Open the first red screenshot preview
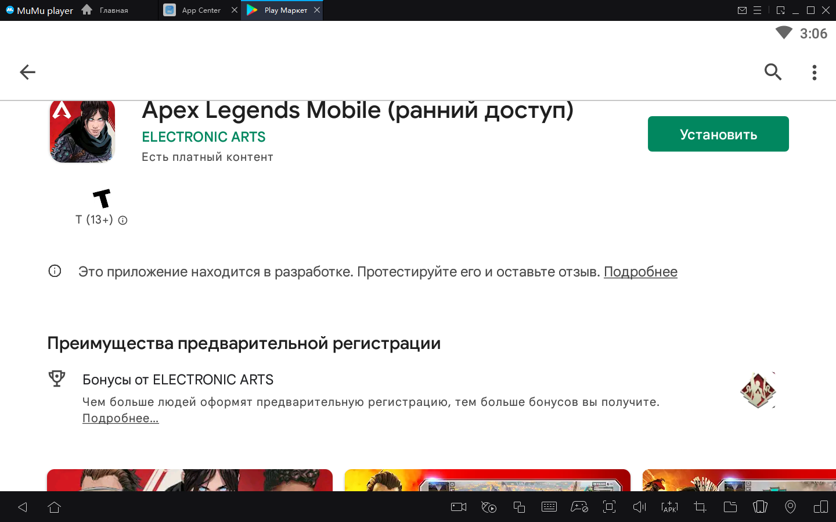Viewport: 836px width, 522px height. tap(189, 480)
